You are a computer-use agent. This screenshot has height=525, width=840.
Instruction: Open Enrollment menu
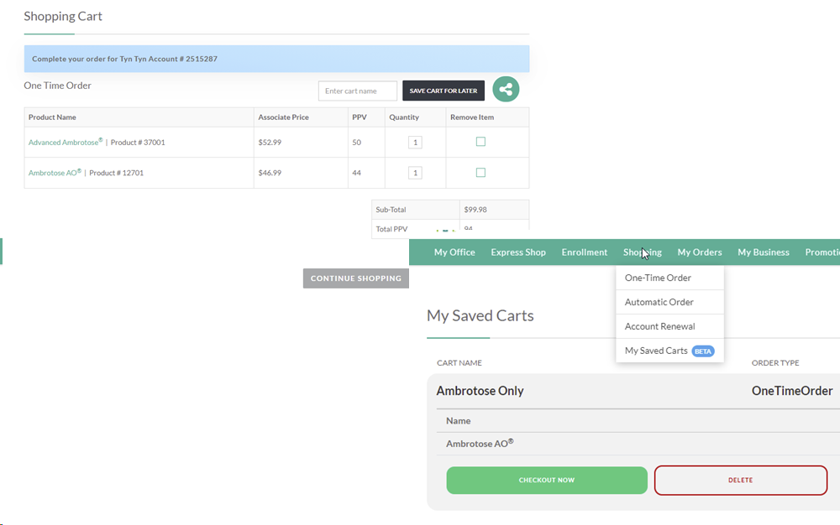click(x=584, y=252)
